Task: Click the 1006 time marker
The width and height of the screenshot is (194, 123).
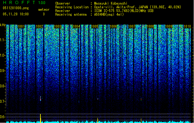Action: [x=113, y=26]
